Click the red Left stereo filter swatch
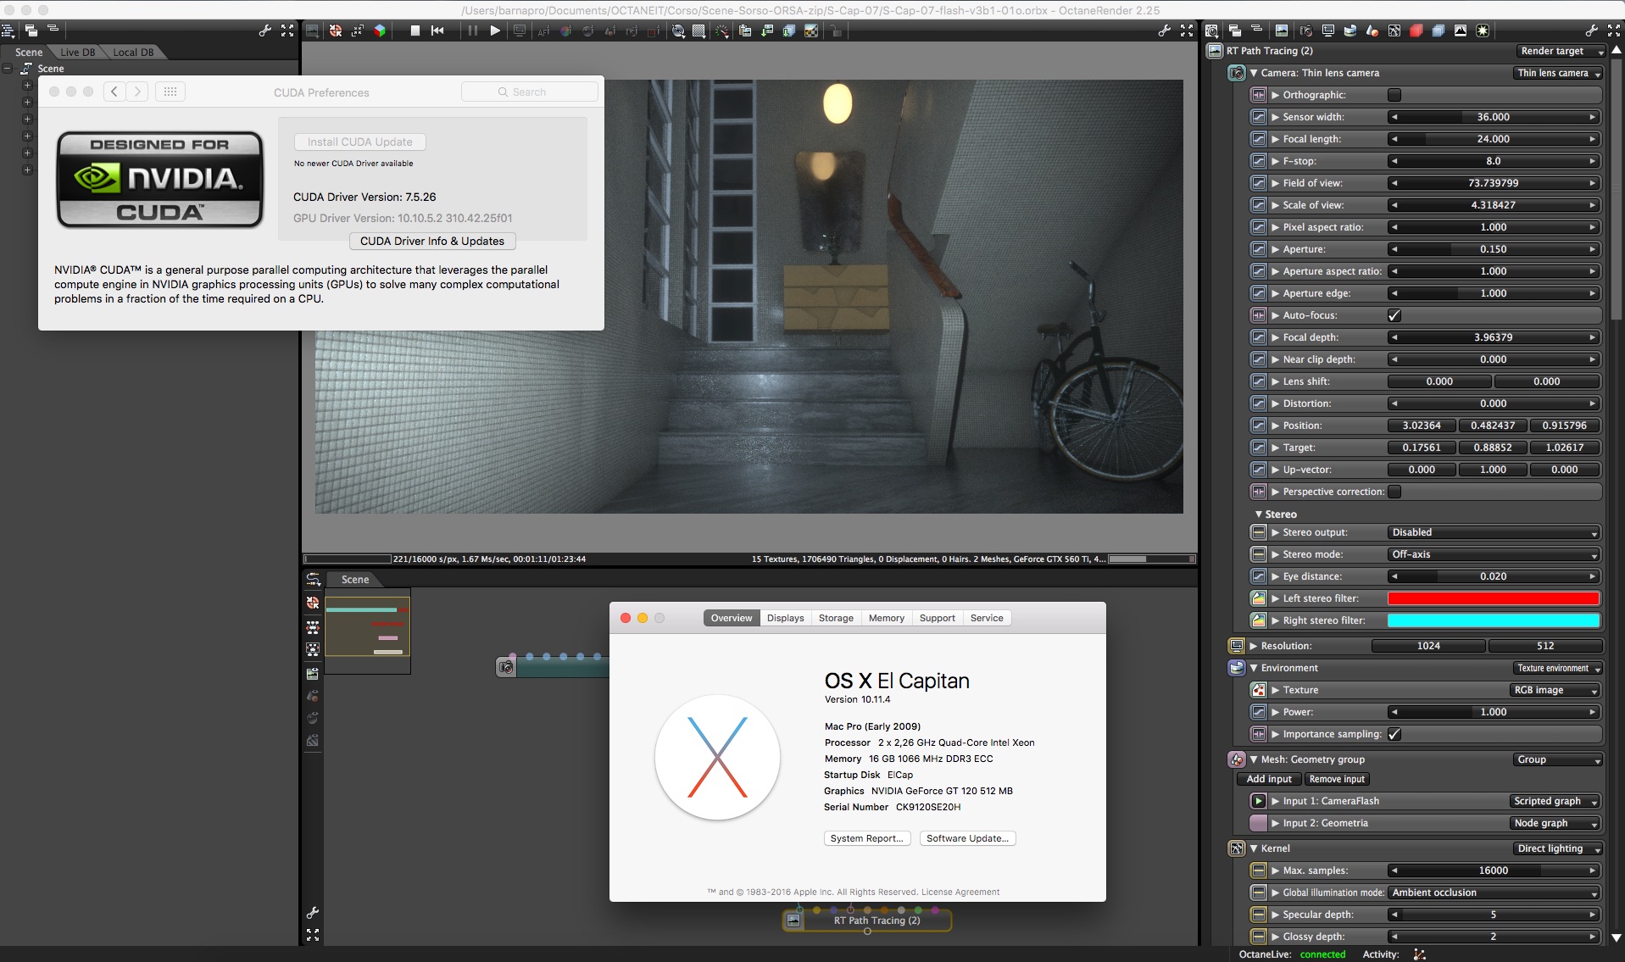The height and width of the screenshot is (962, 1625). (1494, 598)
